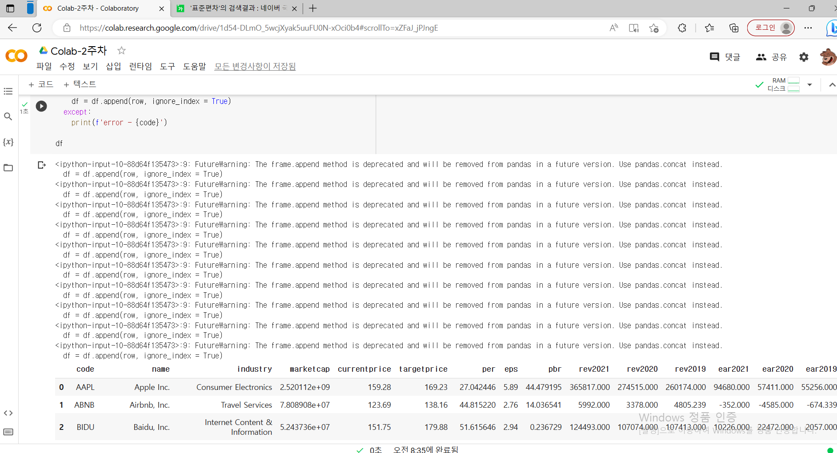
Task: Open the find and replace search icon
Action: [x=8, y=116]
